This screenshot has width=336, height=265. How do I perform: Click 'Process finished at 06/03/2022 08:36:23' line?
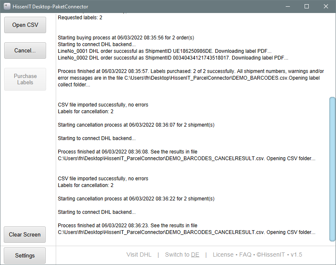click(x=127, y=226)
